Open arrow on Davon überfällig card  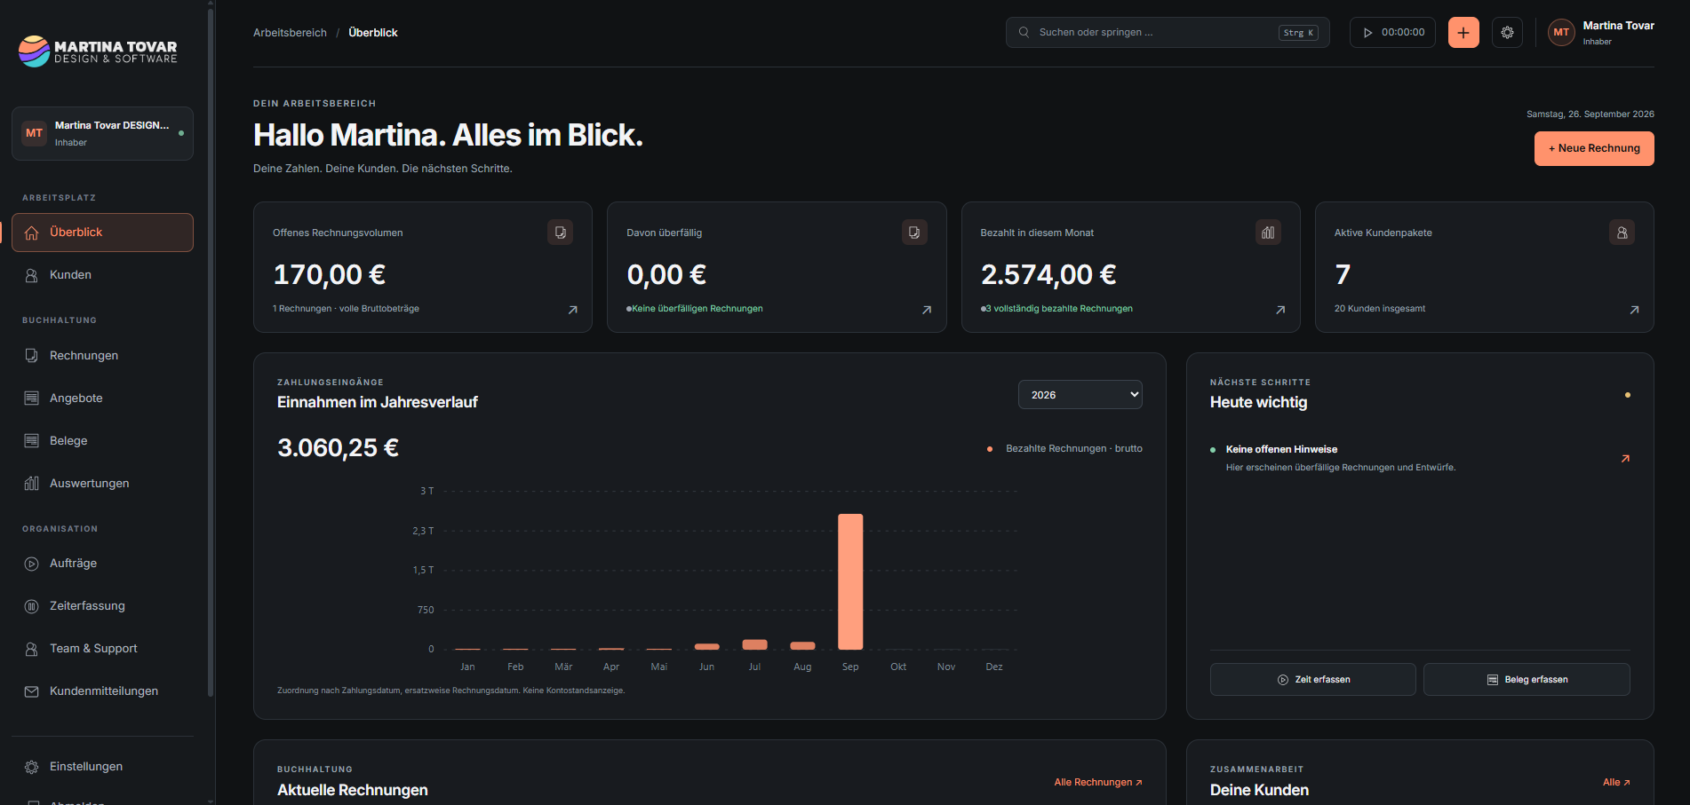(927, 310)
